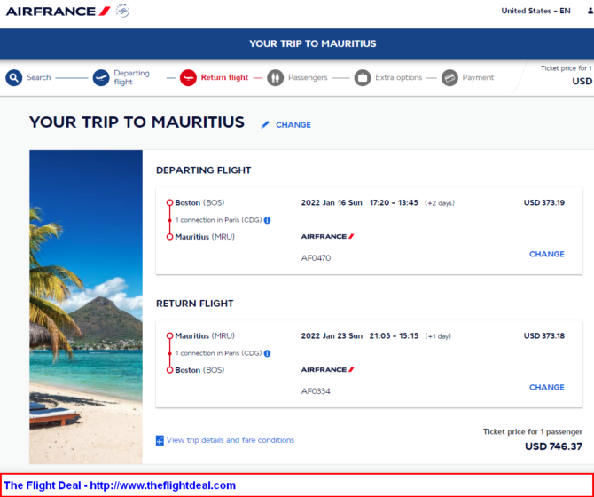
Task: Click Mauritius (MRU) in departing flight card
Action: pyautogui.click(x=205, y=237)
